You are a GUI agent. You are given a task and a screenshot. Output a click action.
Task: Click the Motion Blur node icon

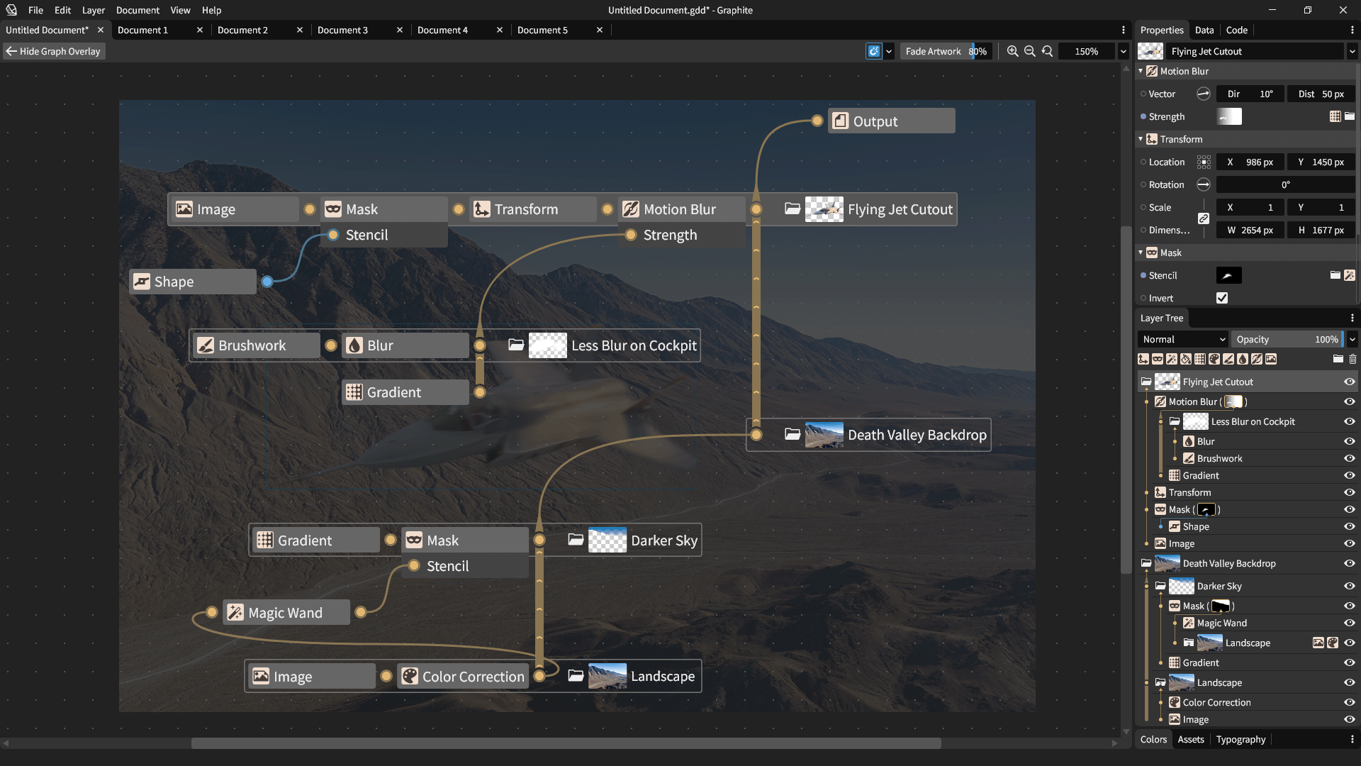tap(630, 209)
